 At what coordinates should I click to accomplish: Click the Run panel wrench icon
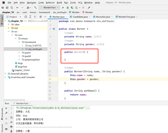tap(6, 113)
